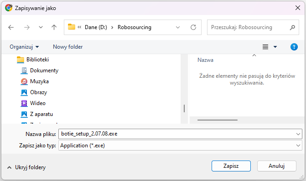Image resolution: width=306 pixels, height=181 pixels.
Task: Select the Dokumenty library
Action: click(x=44, y=70)
